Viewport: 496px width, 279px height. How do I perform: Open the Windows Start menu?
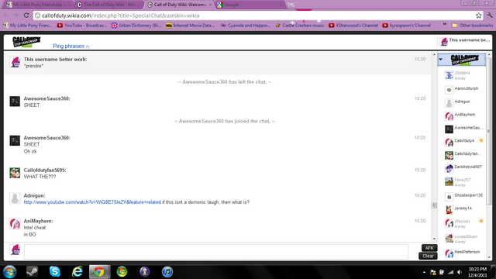(x=10, y=272)
